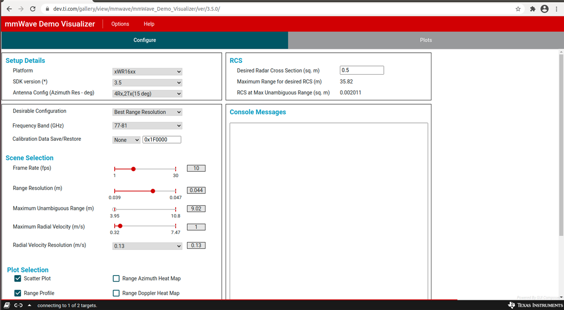Click the Maximum Unambiguous Range slider handle
The height and width of the screenshot is (310, 564).
click(115, 209)
